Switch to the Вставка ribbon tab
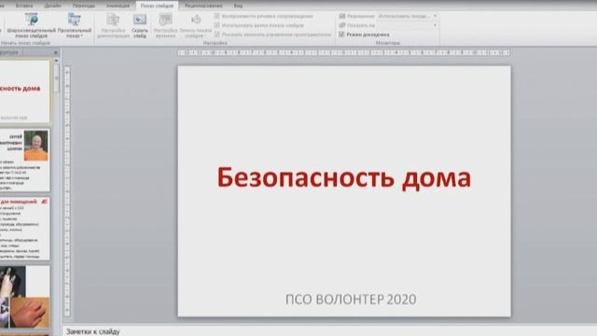This screenshot has height=336, width=597. click(25, 6)
